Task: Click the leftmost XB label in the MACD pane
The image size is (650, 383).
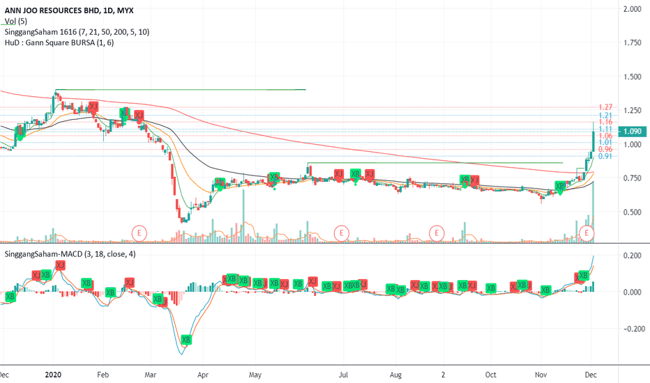Action: pos(10,297)
